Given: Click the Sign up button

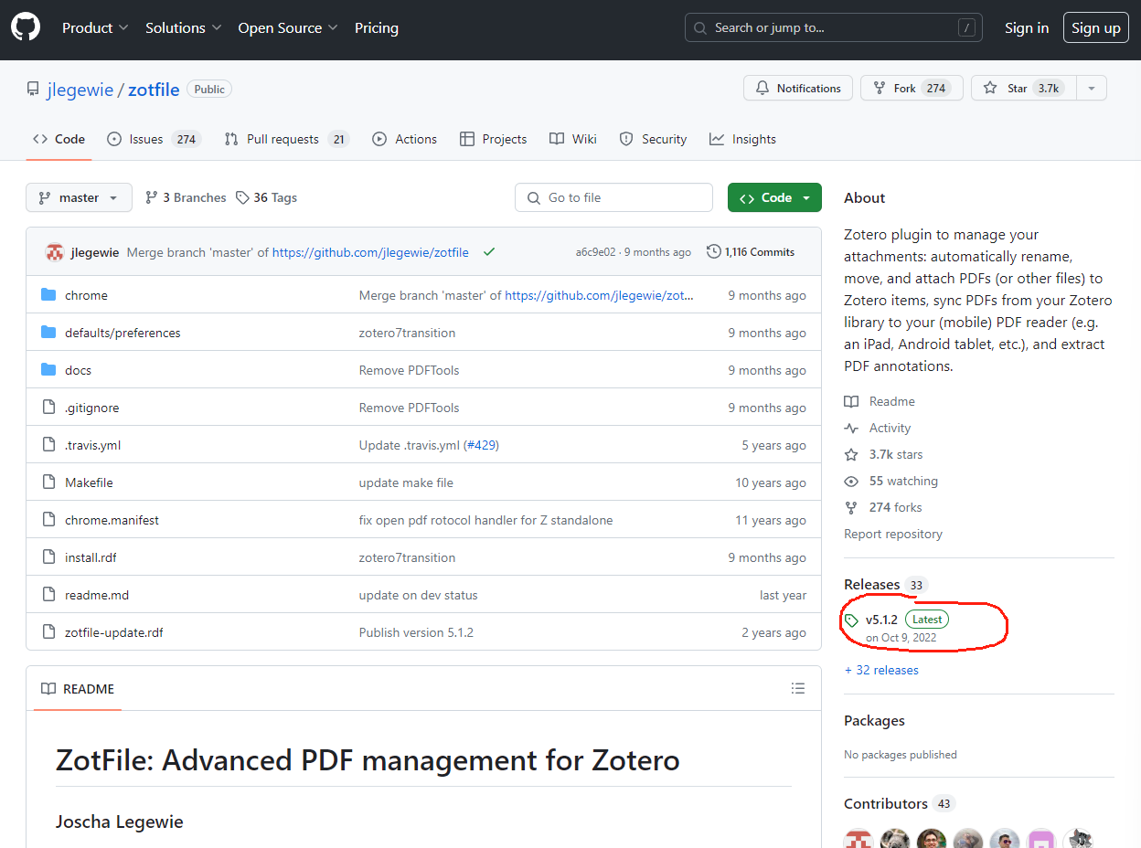Looking at the screenshot, I should [1095, 28].
